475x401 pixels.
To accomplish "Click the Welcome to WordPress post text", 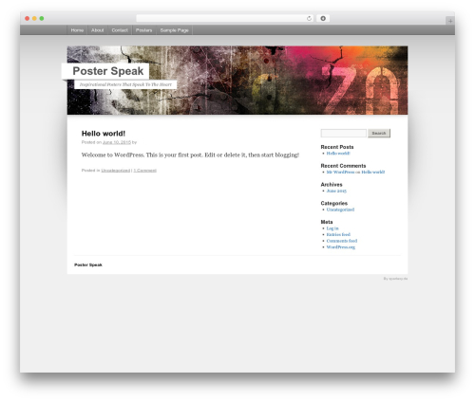I will 190,155.
